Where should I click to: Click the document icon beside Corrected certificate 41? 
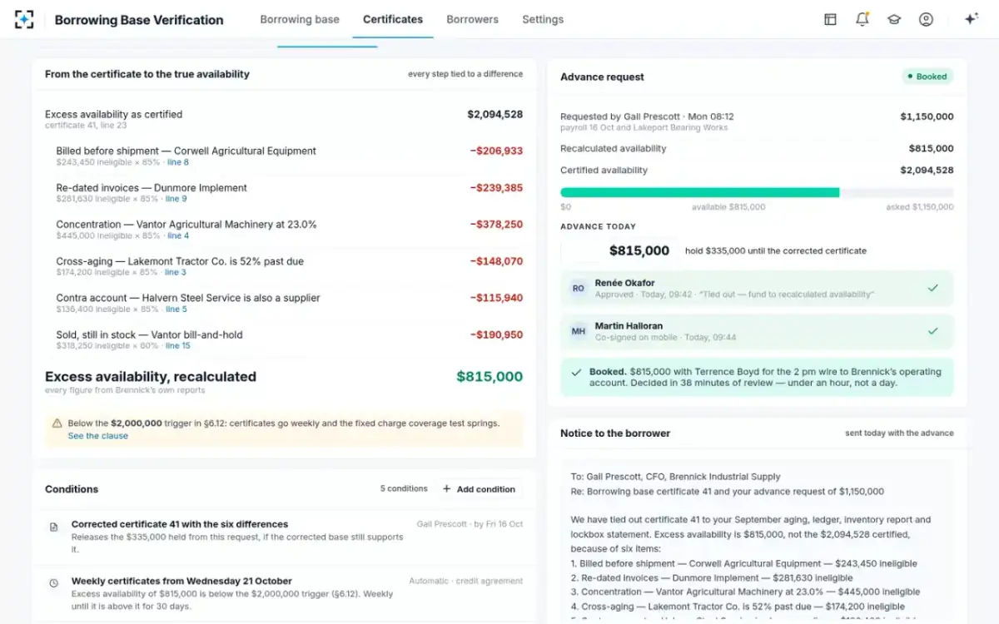tap(54, 527)
